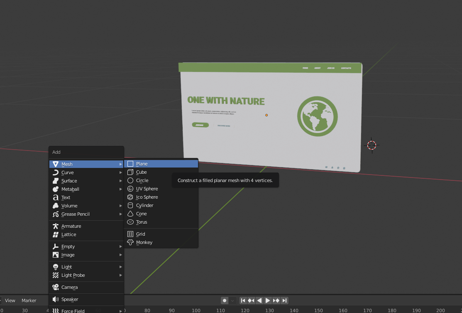Click the Grease Pencil icon

tap(55, 214)
